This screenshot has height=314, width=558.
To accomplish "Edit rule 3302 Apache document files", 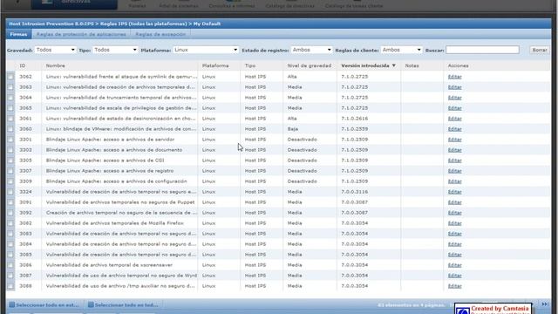I will [454, 150].
